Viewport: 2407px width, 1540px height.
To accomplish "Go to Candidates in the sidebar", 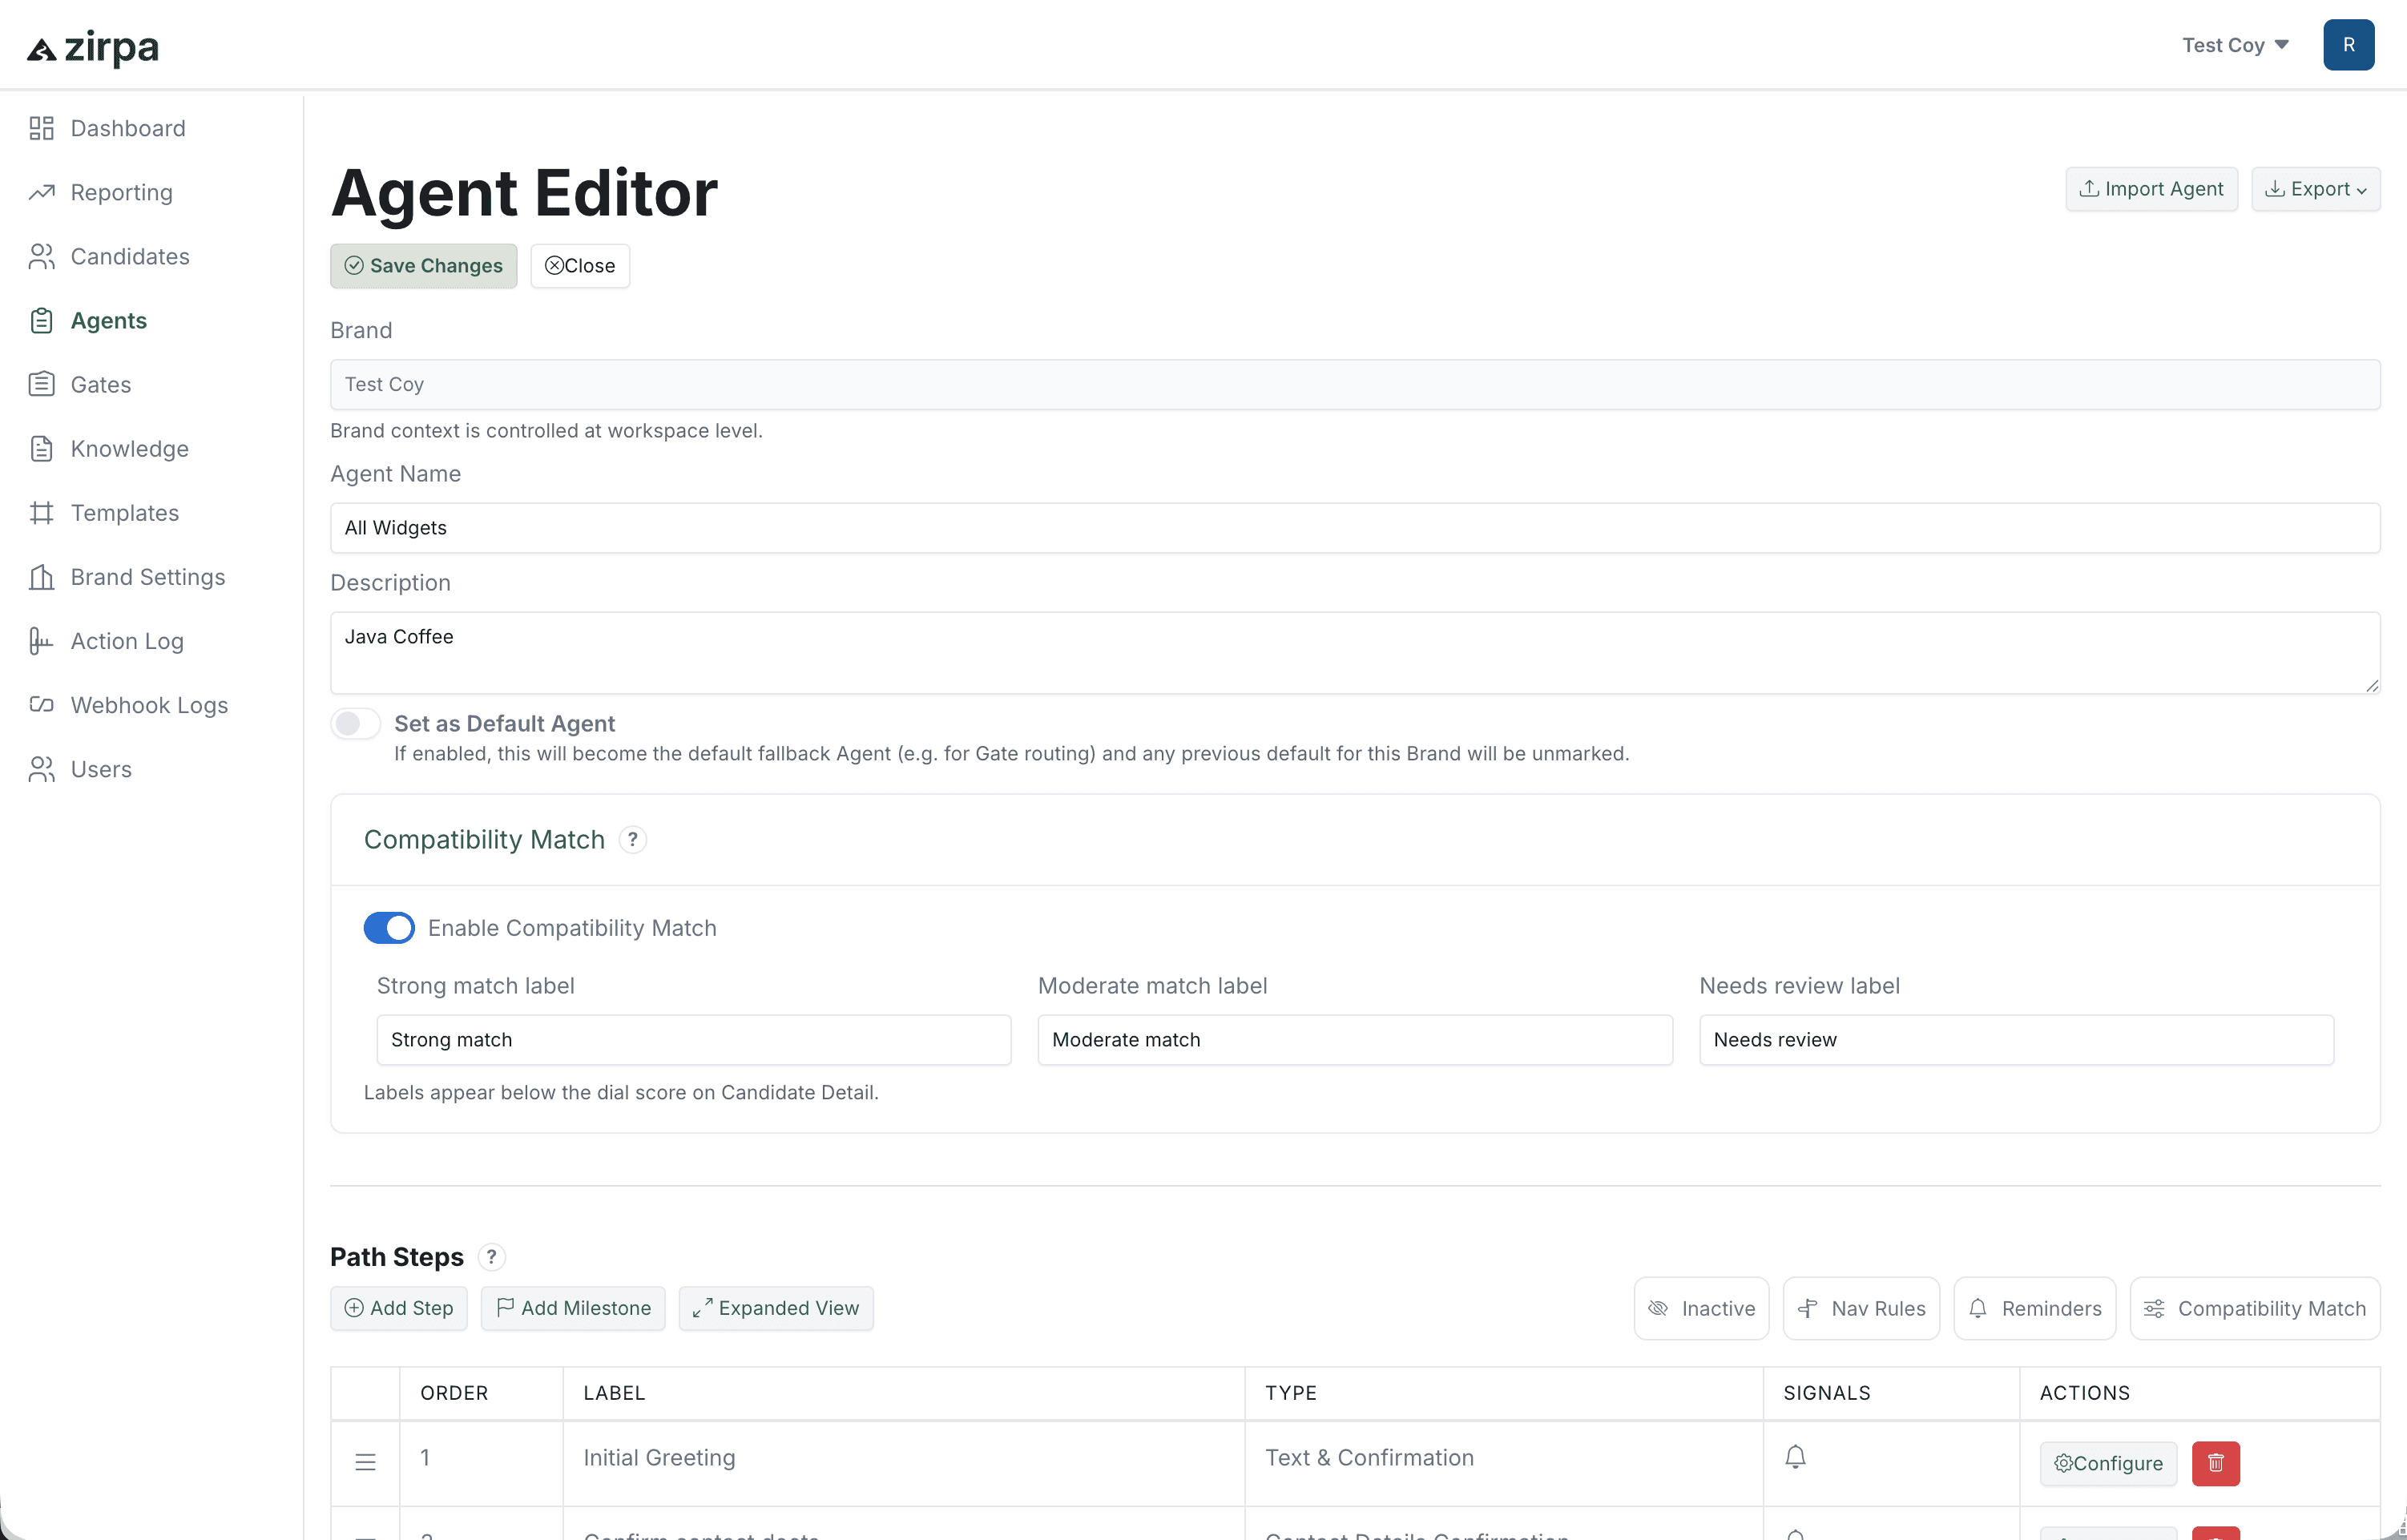I will pyautogui.click(x=129, y=257).
